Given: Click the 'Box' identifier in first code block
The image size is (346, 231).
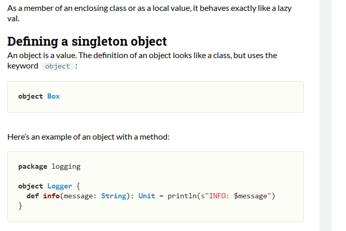Looking at the screenshot, I should (x=53, y=96).
